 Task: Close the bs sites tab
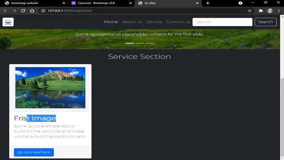tap(197, 3)
